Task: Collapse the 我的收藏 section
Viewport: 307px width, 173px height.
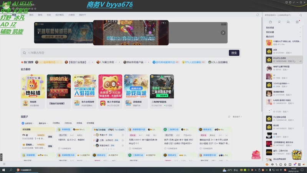Action: click(x=300, y=32)
